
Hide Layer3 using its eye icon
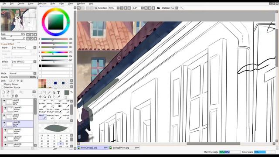click(4, 115)
